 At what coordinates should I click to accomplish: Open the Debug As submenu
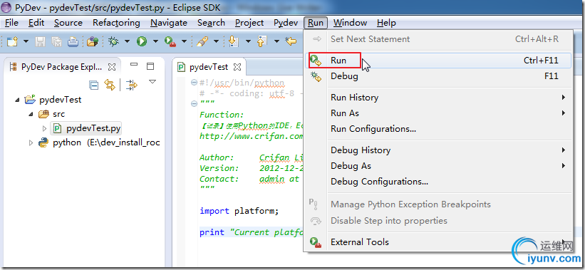point(438,165)
